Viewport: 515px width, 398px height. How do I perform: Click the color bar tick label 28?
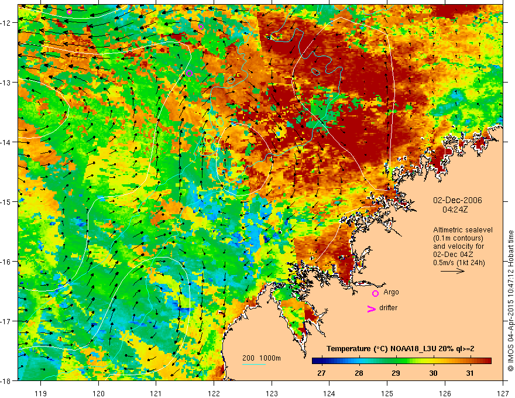(x=359, y=373)
